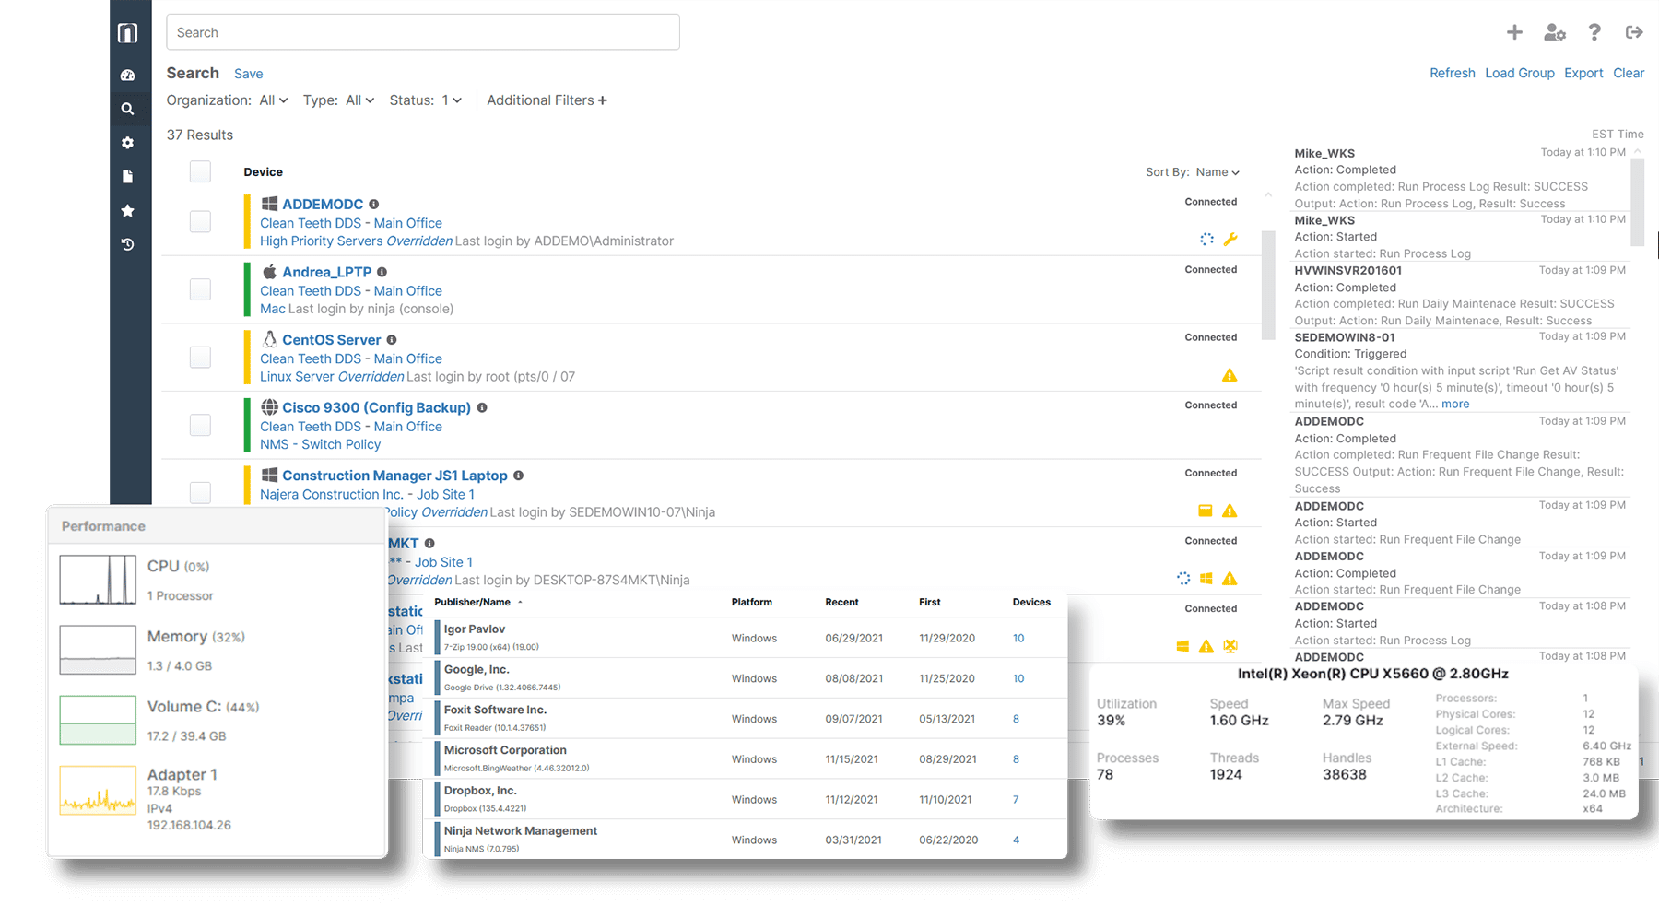Check the checkbox next to Andrea_LPTP
Image resolution: width=1659 pixels, height=905 pixels.
pyautogui.click(x=200, y=288)
